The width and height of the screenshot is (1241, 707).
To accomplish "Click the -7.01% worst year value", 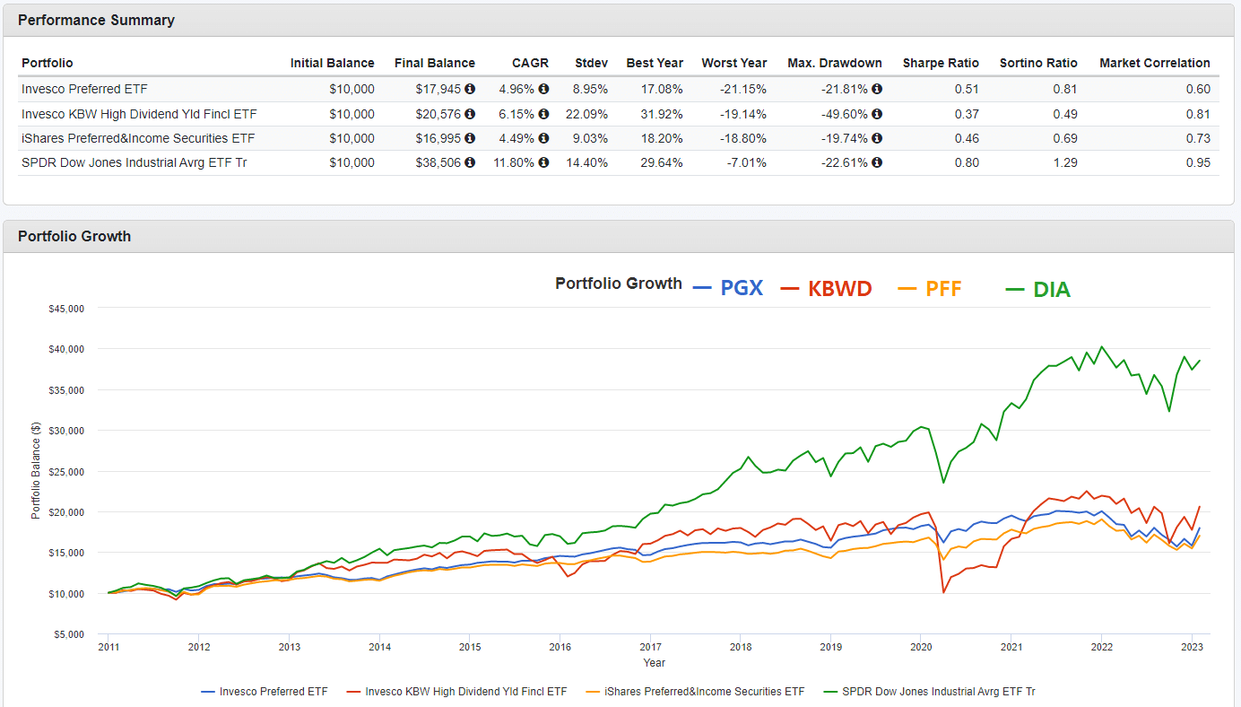I will click(x=748, y=162).
